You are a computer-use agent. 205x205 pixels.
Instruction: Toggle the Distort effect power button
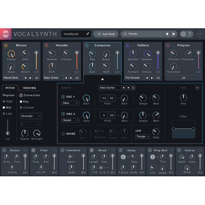pos(4,150)
